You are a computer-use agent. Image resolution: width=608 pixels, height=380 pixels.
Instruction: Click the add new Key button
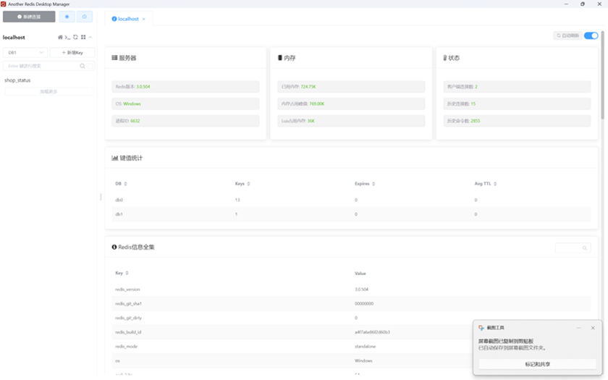point(72,52)
